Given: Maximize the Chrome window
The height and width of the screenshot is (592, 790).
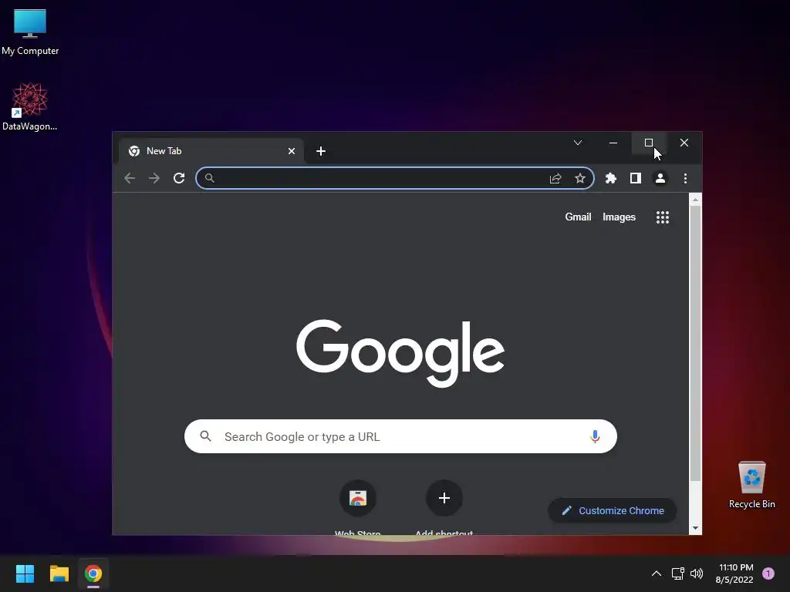Looking at the screenshot, I should (x=649, y=143).
